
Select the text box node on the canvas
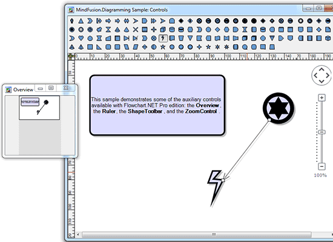(157, 105)
